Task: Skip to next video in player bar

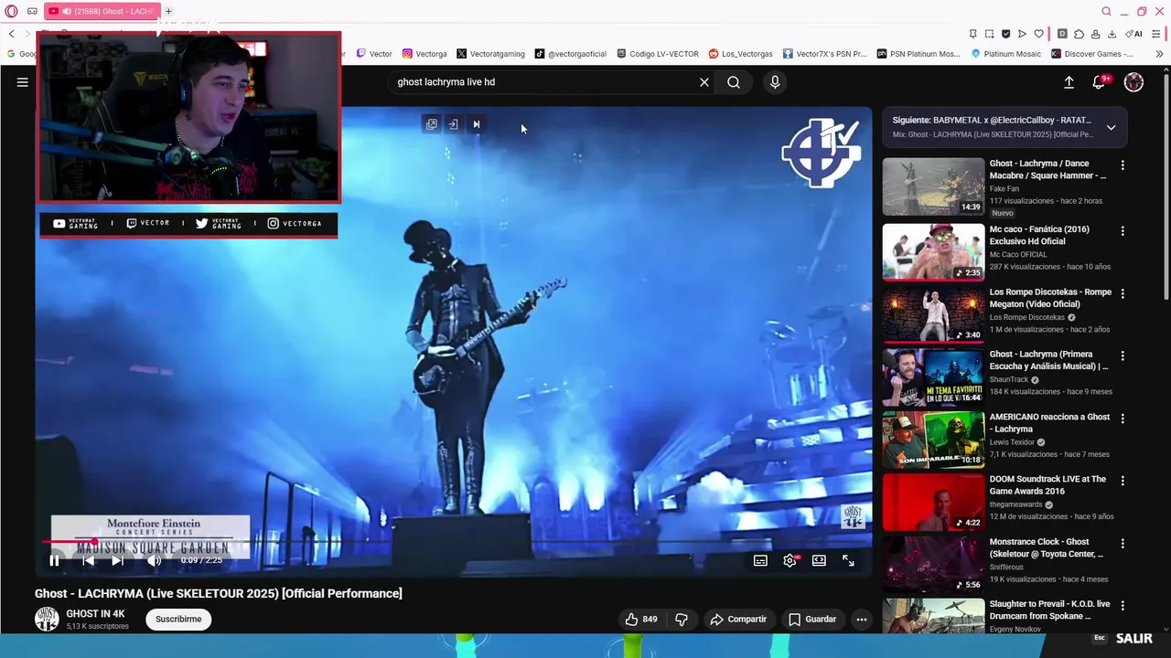Action: tap(117, 560)
